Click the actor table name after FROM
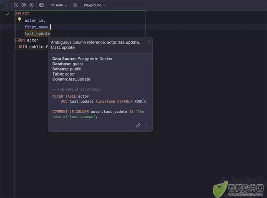Viewport: 267px width, 198px height. [33, 40]
